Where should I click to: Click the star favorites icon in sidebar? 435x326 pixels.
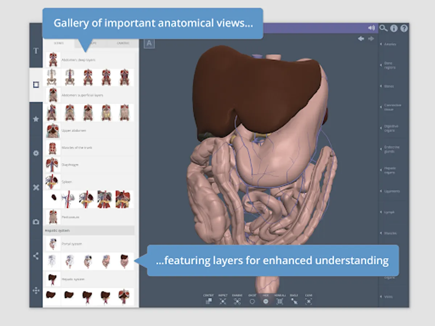pos(36,119)
